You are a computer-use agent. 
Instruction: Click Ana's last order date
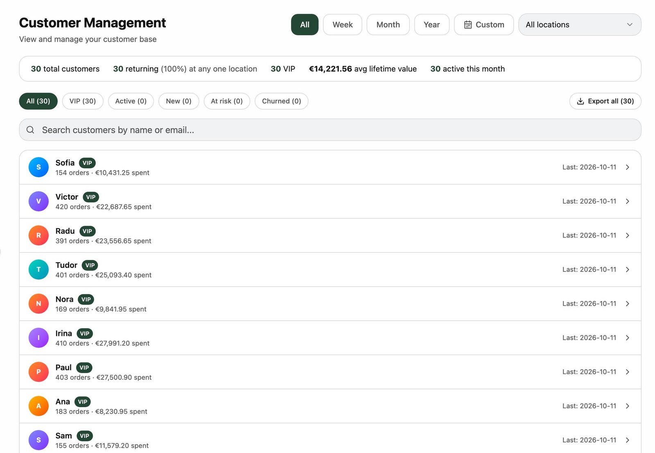[x=589, y=406]
